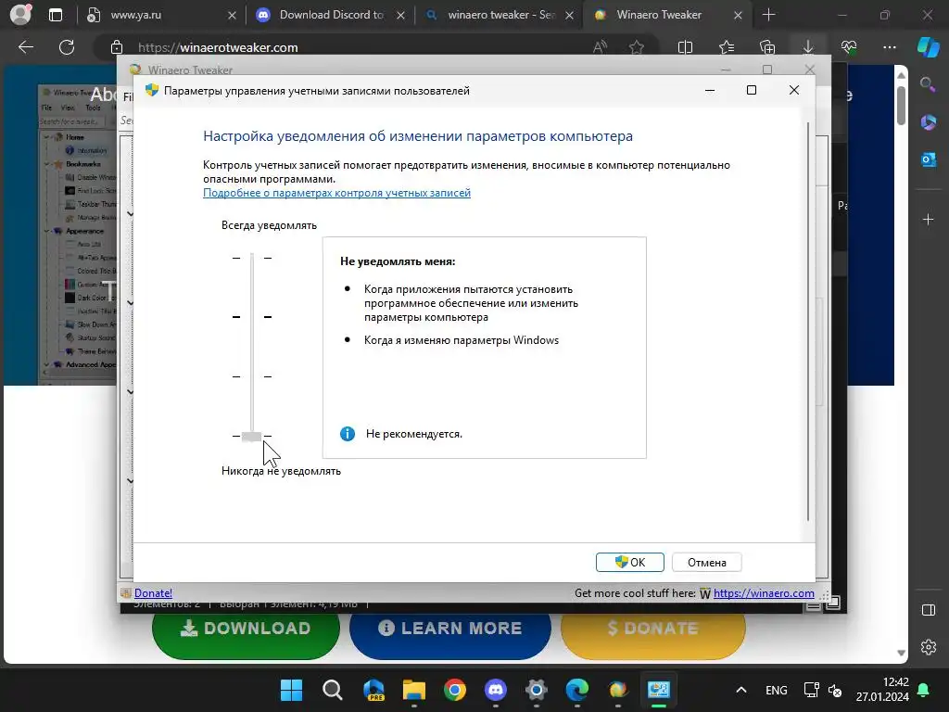
Task: Open sidebar search icon
Action: [928, 84]
